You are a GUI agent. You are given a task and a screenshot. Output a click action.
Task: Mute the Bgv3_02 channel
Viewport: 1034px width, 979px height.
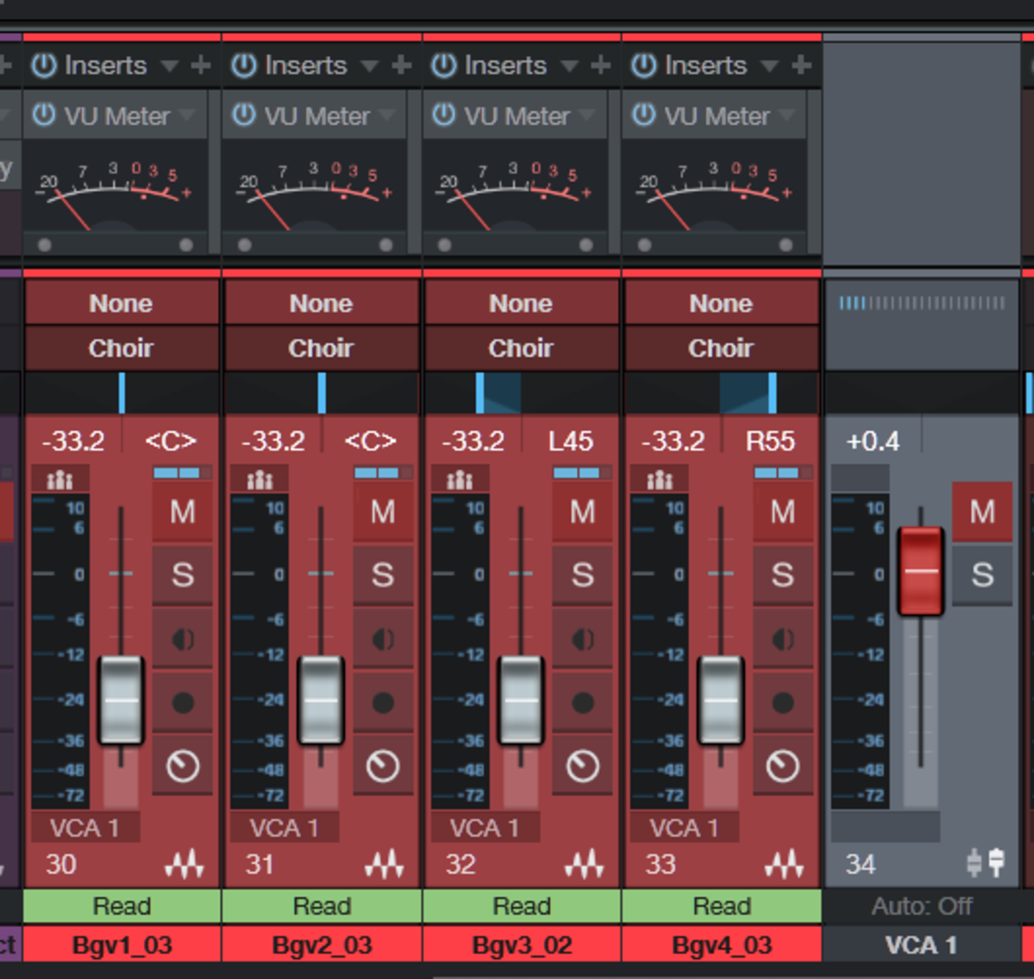[x=582, y=512]
